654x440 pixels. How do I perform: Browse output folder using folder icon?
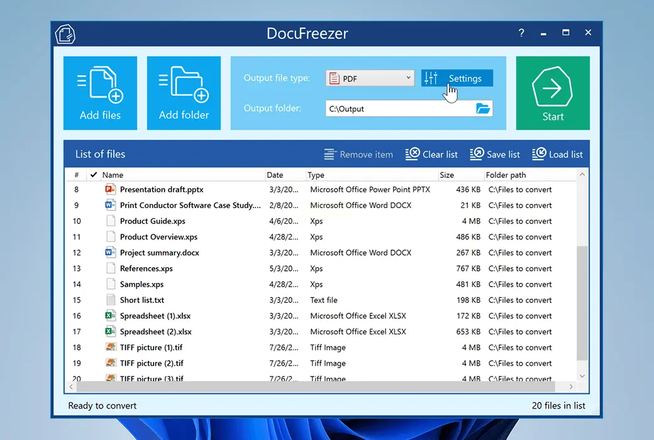482,109
